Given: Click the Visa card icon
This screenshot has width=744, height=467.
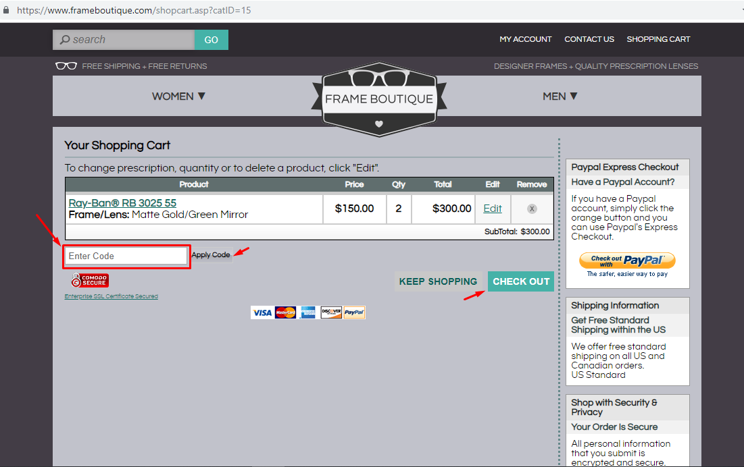Looking at the screenshot, I should (x=262, y=312).
